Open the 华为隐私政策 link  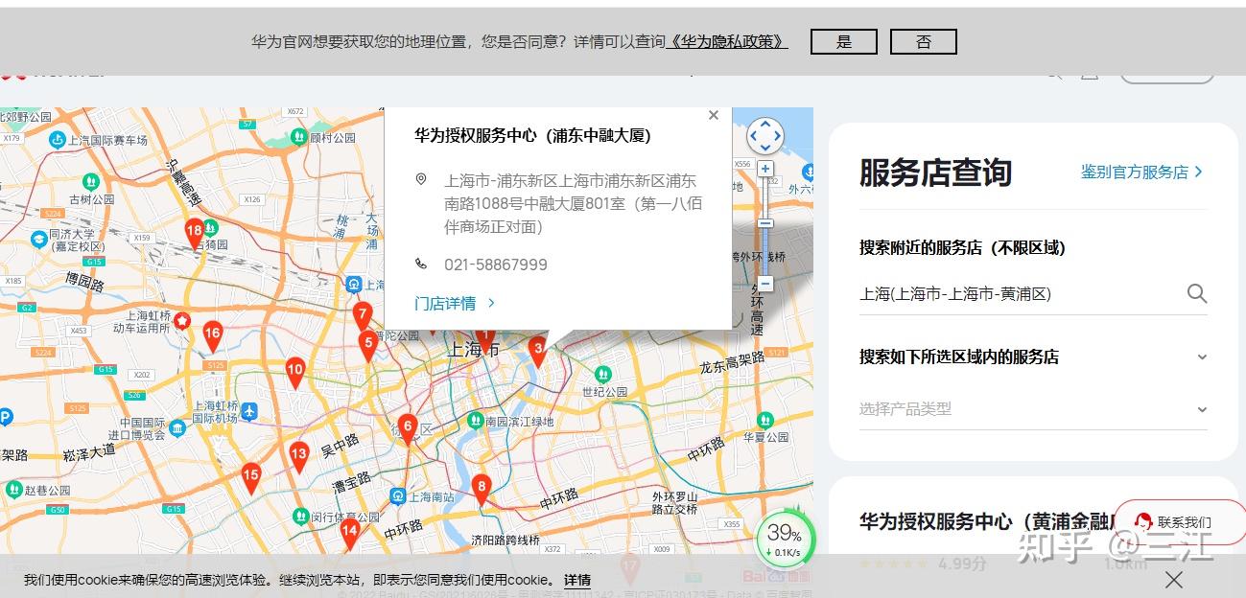pyautogui.click(x=727, y=42)
